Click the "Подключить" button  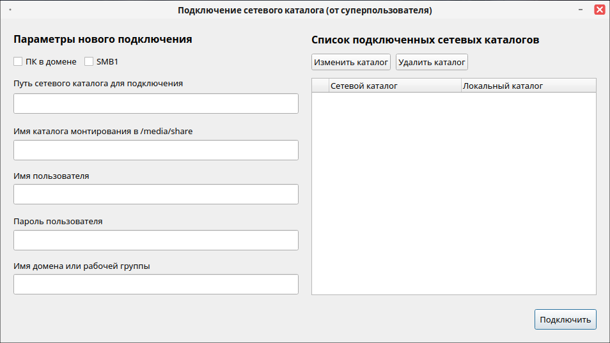[565, 320]
